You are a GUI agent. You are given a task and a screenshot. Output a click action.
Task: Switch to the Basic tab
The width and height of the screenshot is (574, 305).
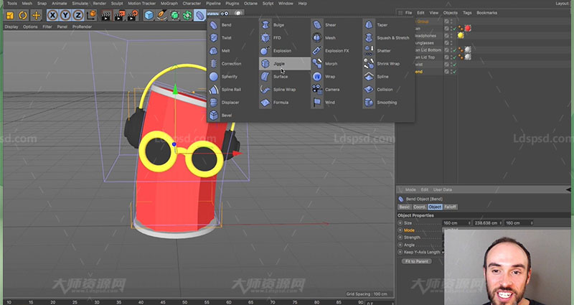pos(405,207)
